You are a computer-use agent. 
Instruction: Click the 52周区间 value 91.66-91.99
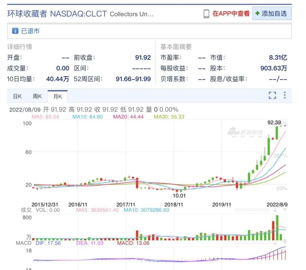(133, 79)
